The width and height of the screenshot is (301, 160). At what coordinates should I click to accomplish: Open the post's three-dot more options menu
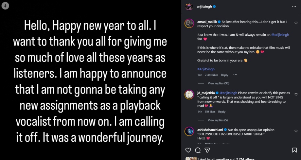click(294, 6)
